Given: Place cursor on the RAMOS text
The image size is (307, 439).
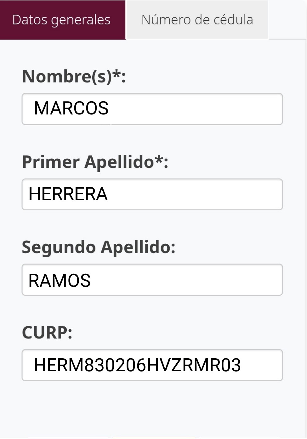Looking at the screenshot, I should (x=60, y=280).
